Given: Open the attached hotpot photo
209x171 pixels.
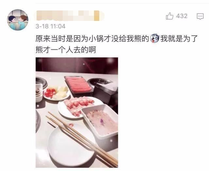Looking at the screenshot, I should pyautogui.click(x=77, y=112).
